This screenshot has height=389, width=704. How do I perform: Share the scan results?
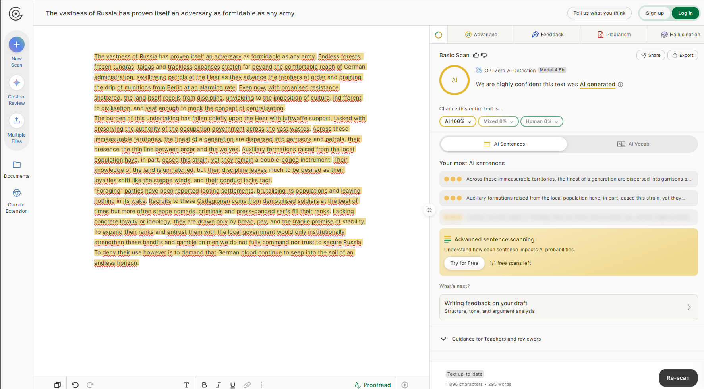click(x=650, y=55)
